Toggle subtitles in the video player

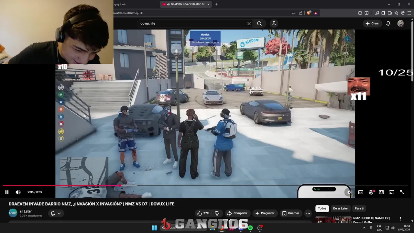[361, 192]
